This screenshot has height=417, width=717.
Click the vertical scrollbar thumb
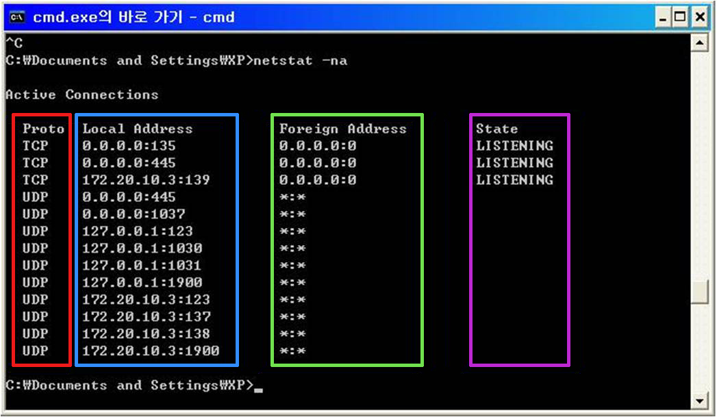[699, 292]
